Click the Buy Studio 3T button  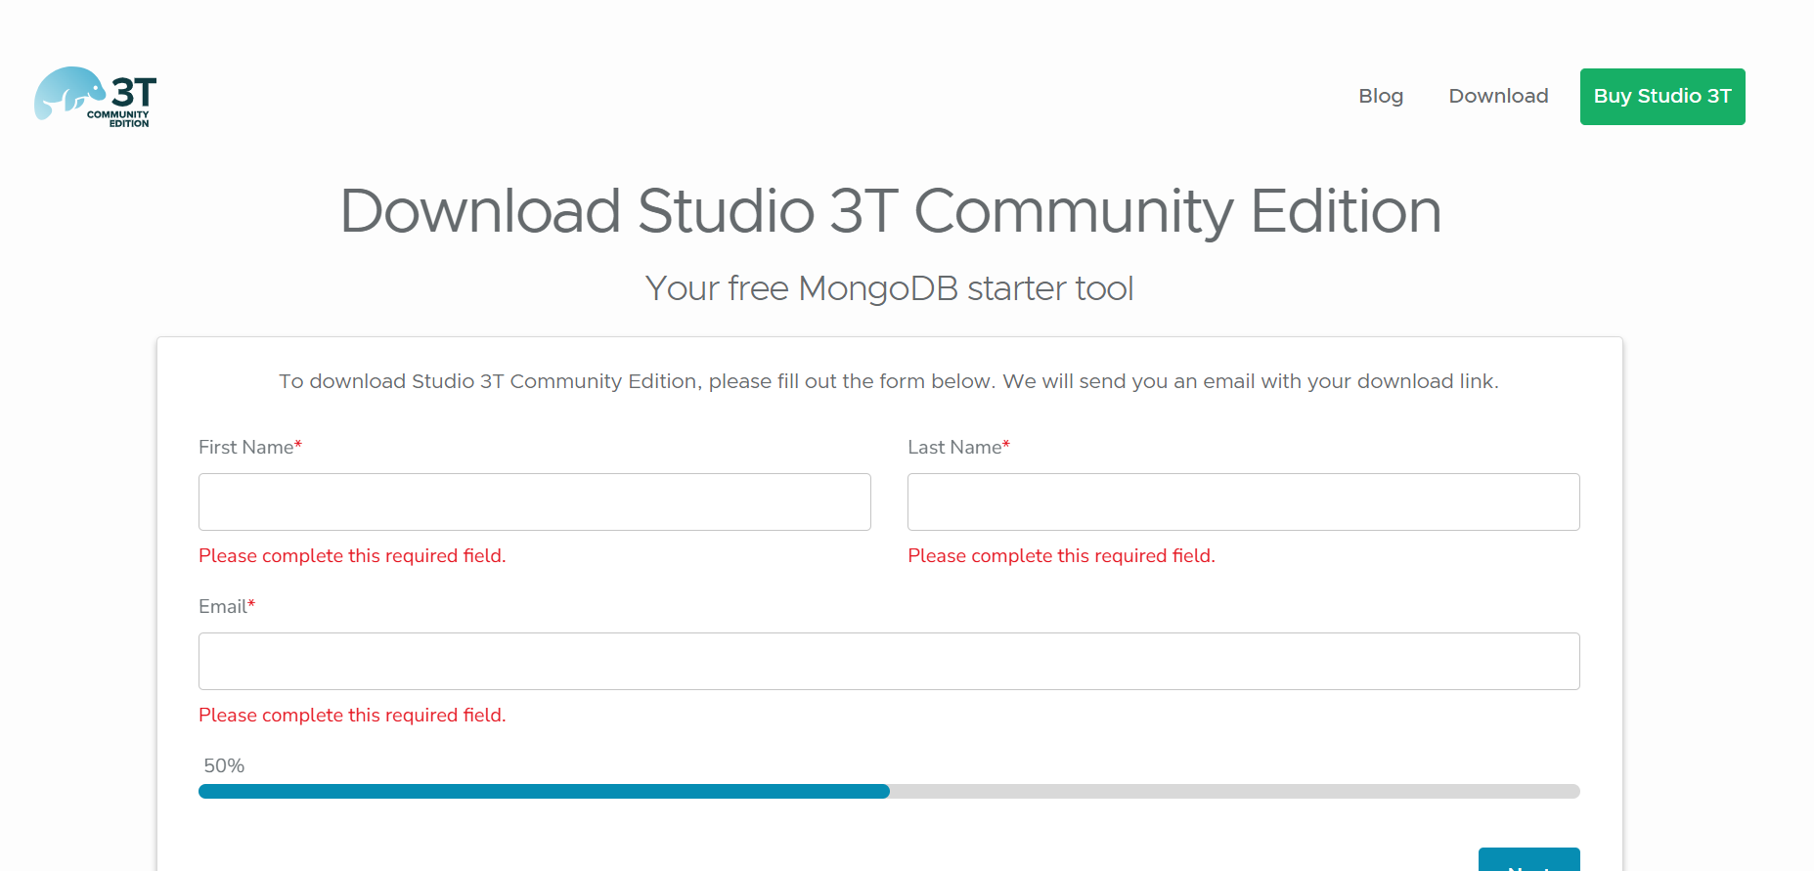click(1662, 97)
